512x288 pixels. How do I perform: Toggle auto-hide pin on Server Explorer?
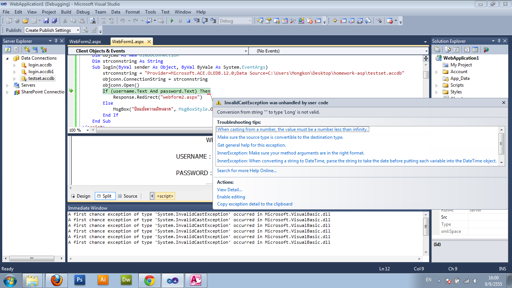point(55,41)
